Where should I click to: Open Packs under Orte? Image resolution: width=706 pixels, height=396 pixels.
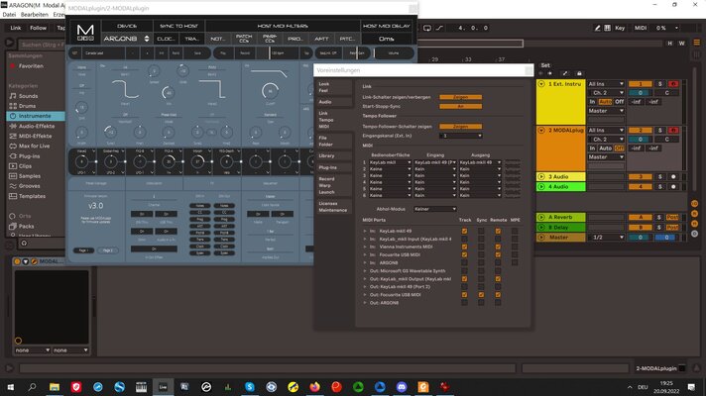pos(26,226)
